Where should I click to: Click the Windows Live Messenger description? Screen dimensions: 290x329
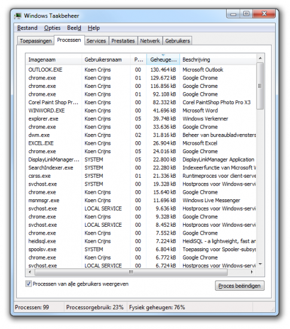click(x=211, y=200)
